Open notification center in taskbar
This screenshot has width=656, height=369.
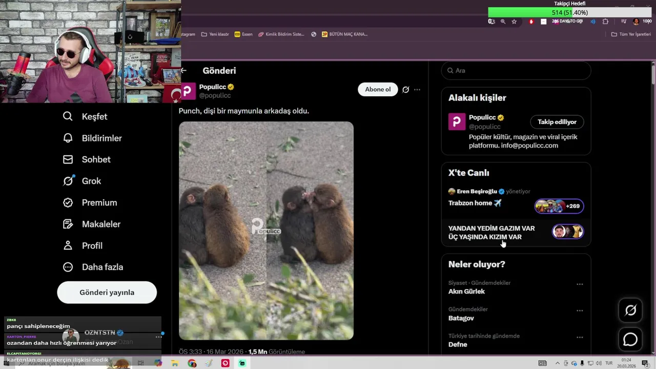pos(645,363)
